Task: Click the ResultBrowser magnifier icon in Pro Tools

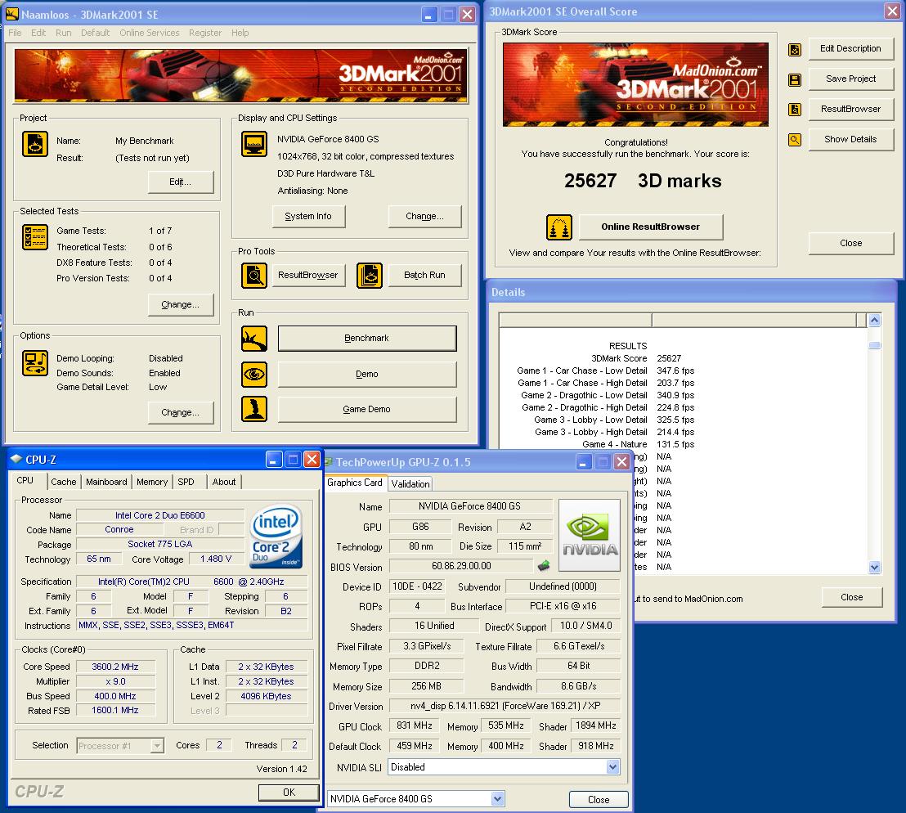Action: pos(254,276)
